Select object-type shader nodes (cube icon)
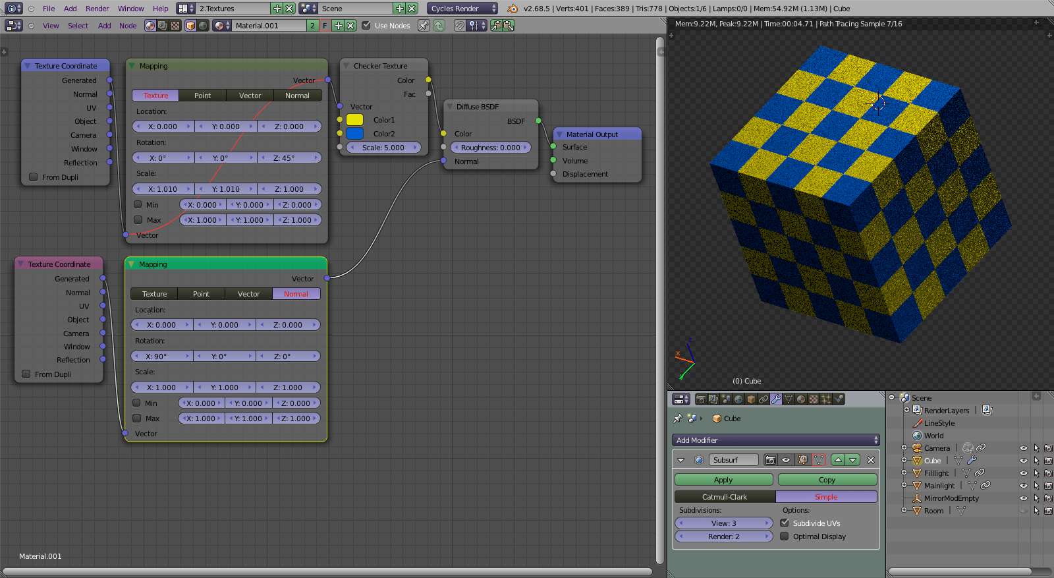 (190, 26)
